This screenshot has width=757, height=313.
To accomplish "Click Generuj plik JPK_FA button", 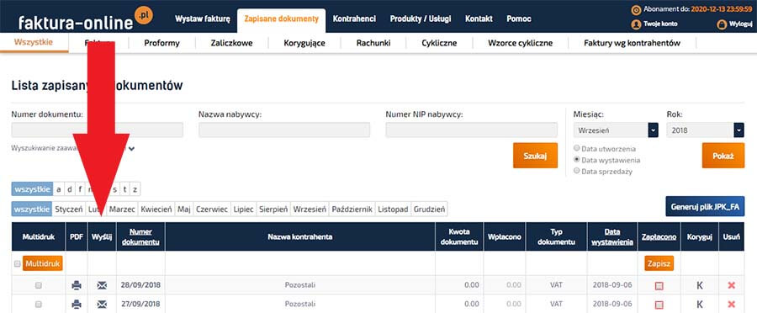I will click(x=705, y=206).
